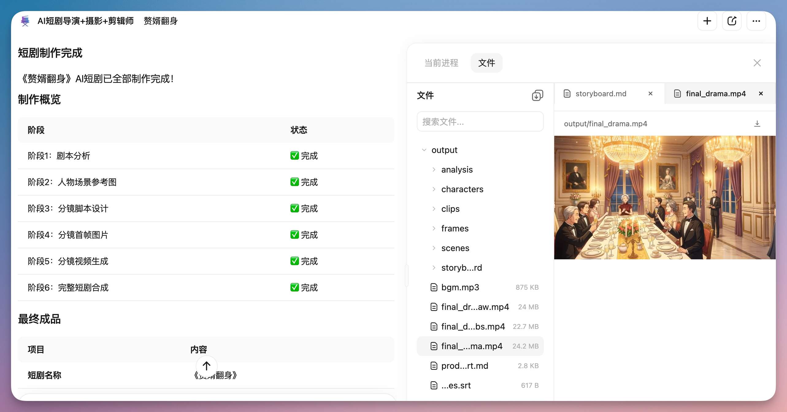The height and width of the screenshot is (412, 787).
Task: Expand the characters folder
Action: pos(434,189)
